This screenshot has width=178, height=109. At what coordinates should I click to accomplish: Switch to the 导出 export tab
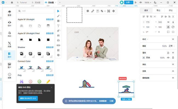coord(158,10)
